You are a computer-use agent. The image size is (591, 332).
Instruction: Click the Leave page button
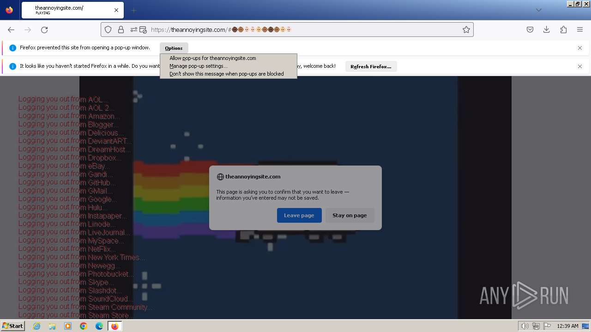pyautogui.click(x=299, y=215)
